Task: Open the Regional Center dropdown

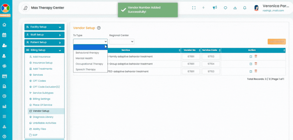Action: 122,41
